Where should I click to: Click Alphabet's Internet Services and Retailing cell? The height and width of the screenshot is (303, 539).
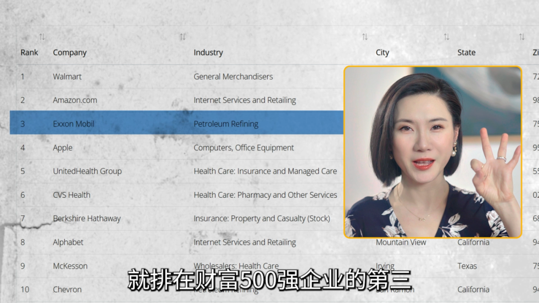[245, 242]
